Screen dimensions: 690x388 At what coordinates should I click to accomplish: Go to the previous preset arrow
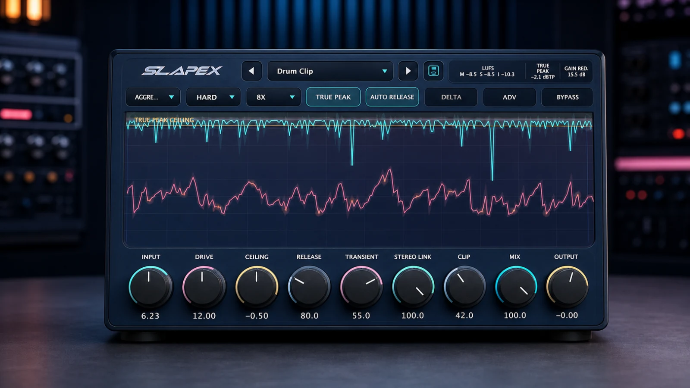tap(252, 71)
